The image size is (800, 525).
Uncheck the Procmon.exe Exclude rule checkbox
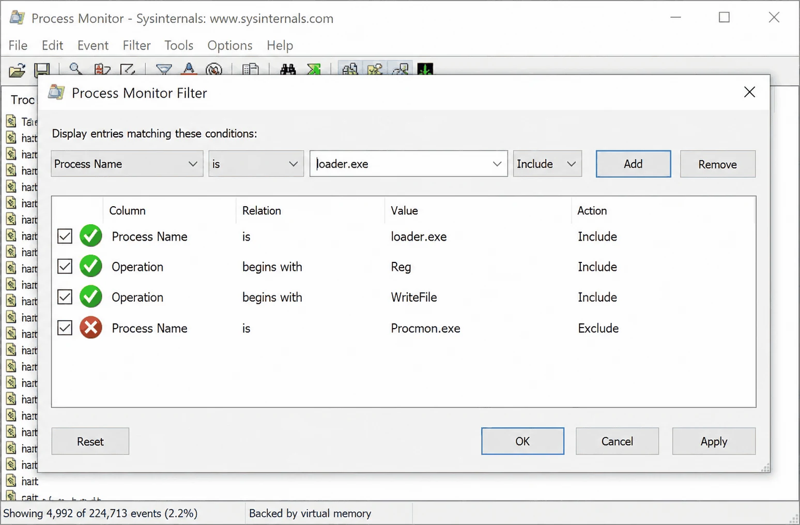point(65,328)
